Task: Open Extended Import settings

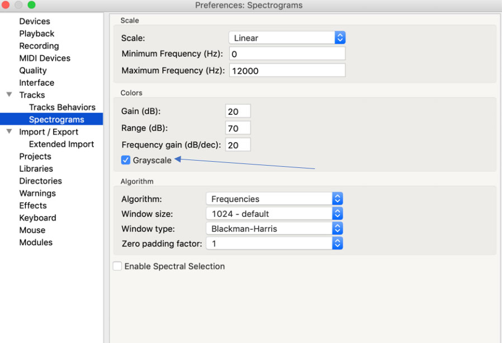Action: coord(61,144)
